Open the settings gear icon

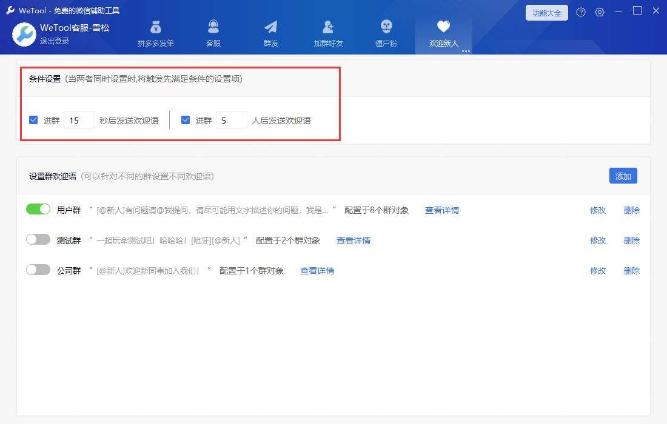click(x=599, y=12)
